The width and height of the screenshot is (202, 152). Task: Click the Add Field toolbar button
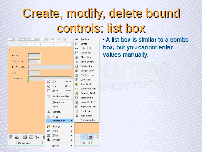pyautogui.click(x=31, y=137)
